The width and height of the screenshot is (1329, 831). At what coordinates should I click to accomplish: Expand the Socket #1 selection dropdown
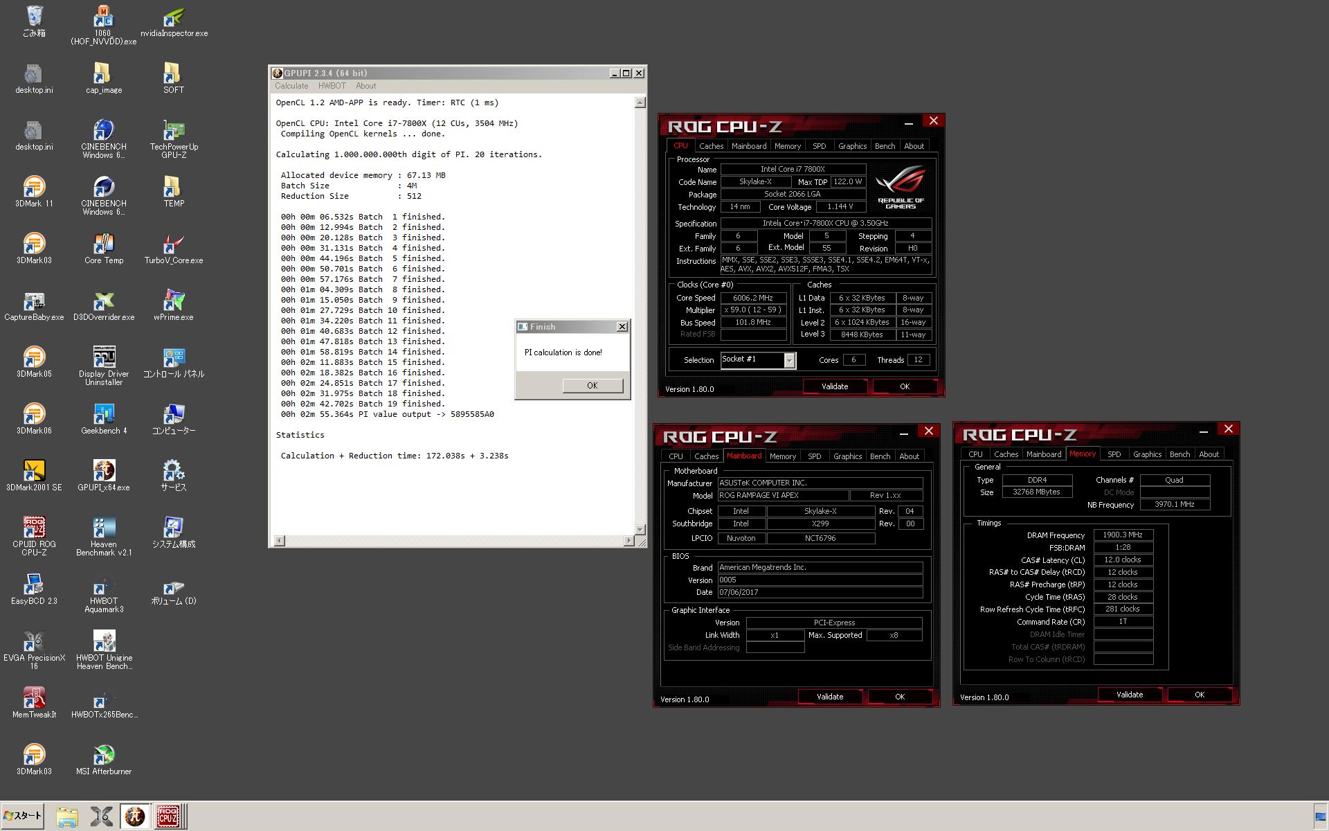(x=789, y=360)
